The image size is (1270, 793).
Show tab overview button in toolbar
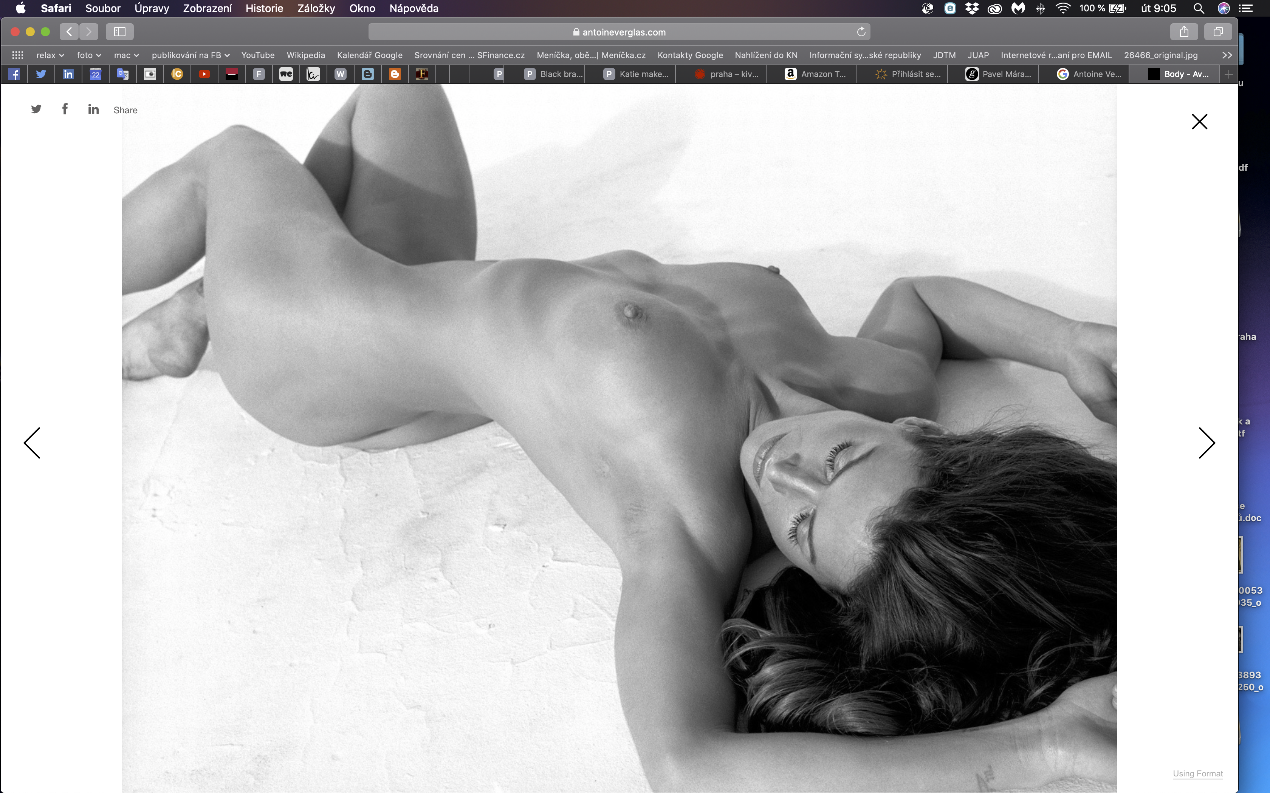click(x=1217, y=32)
